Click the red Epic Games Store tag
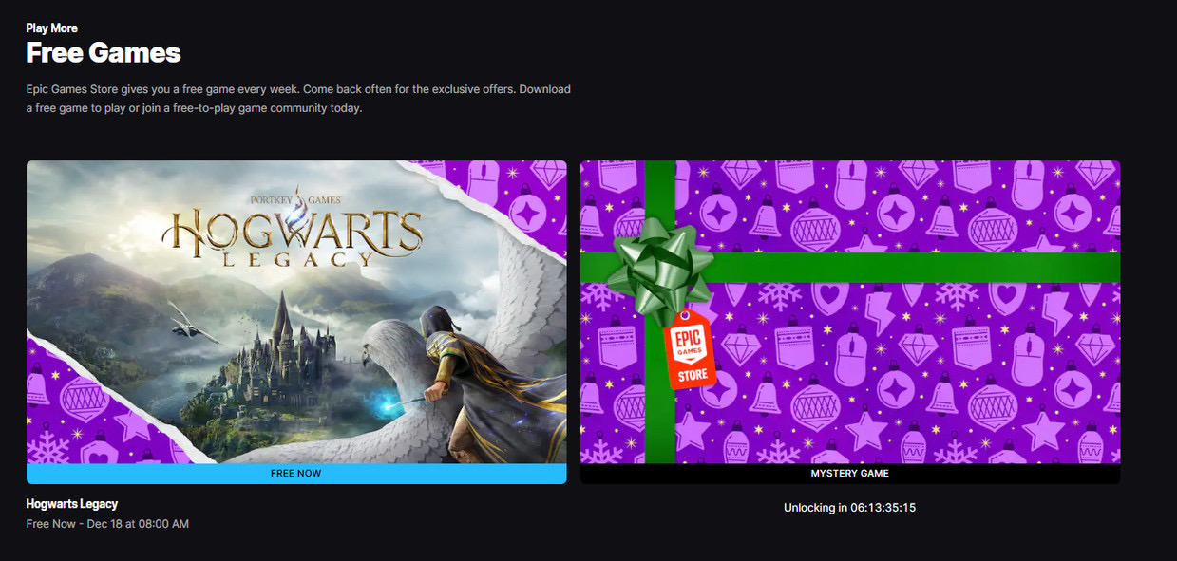Image resolution: width=1177 pixels, height=561 pixels. point(692,349)
